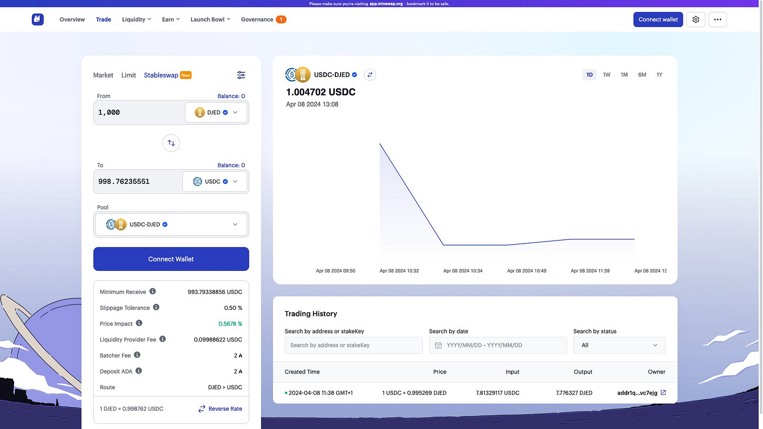Open the settings gear icon
The width and height of the screenshot is (763, 429).
(x=696, y=19)
